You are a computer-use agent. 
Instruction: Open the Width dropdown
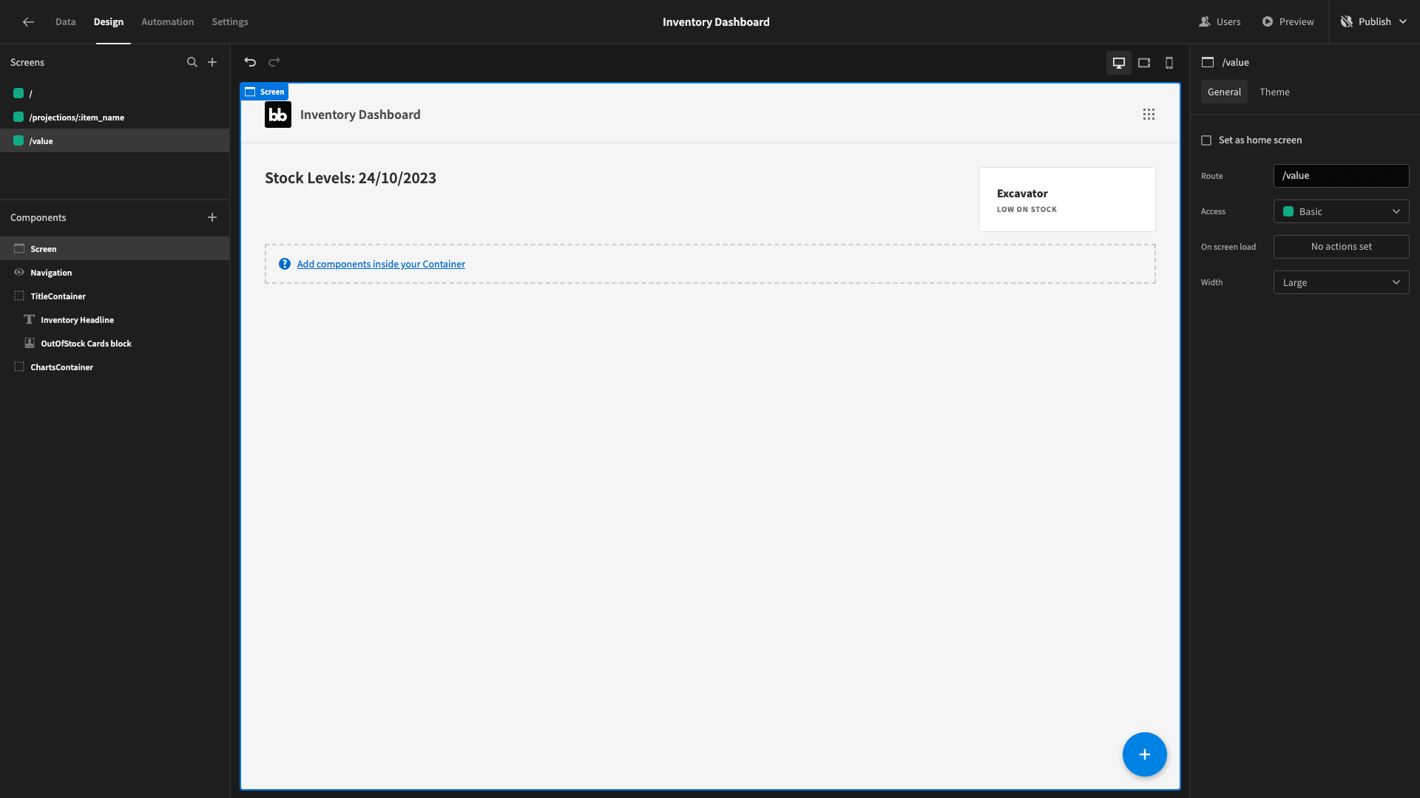point(1342,282)
